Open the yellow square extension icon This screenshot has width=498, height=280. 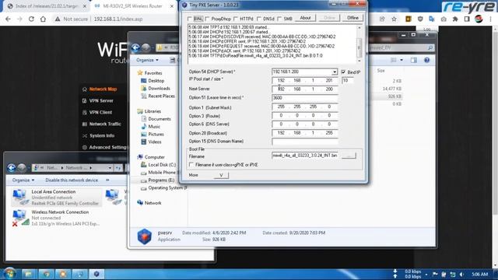[409, 19]
